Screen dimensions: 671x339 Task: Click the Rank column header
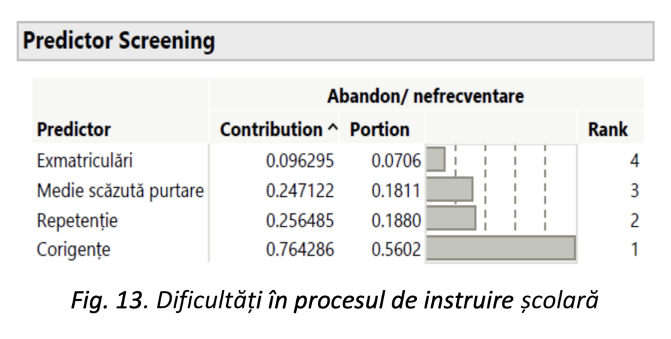pos(607,129)
